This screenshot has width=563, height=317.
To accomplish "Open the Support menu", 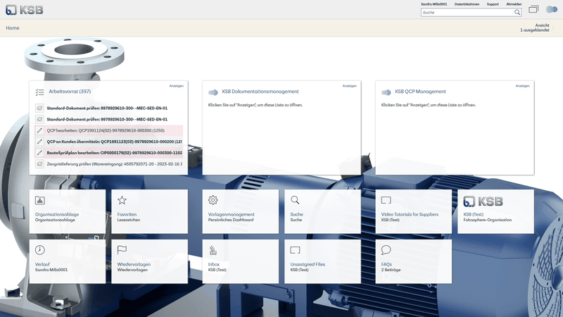I will pyautogui.click(x=493, y=4).
